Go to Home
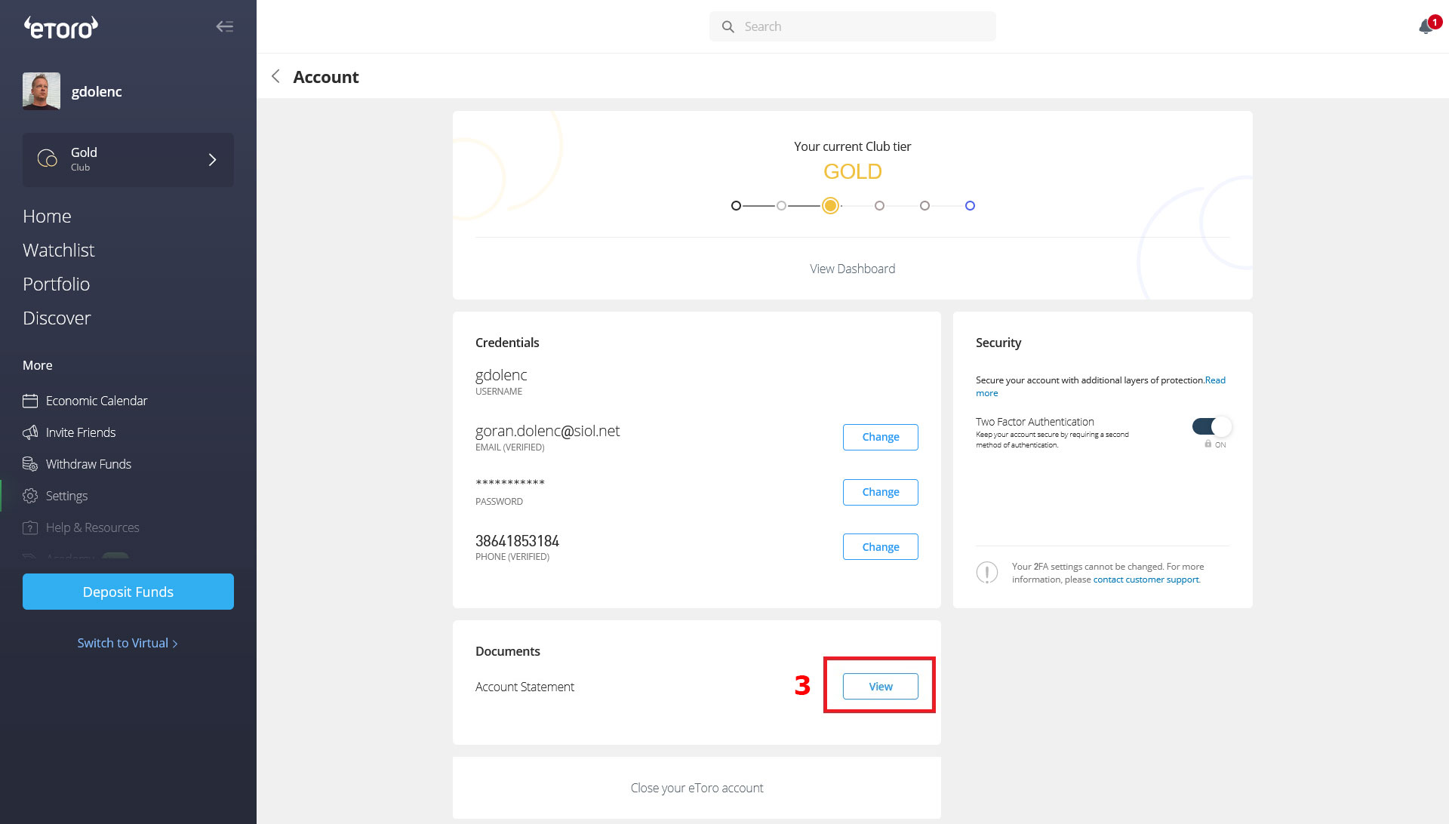This screenshot has height=824, width=1449. [x=47, y=217]
